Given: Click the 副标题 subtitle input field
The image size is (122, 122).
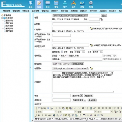Looking at the screenshot, I should pos(76,24).
